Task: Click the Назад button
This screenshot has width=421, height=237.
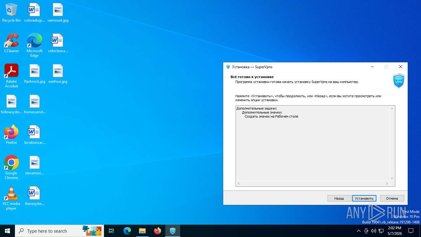Action: [339, 198]
